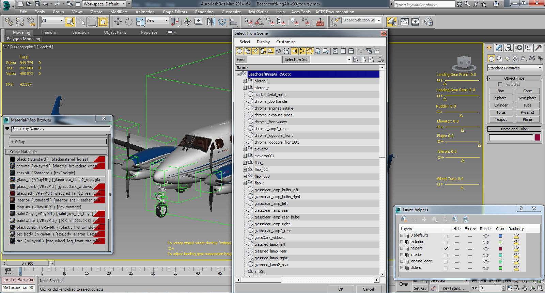Open the Utilities hammer tab in command panel
Image resolution: width=545 pixels, height=293 pixels.
(x=539, y=48)
